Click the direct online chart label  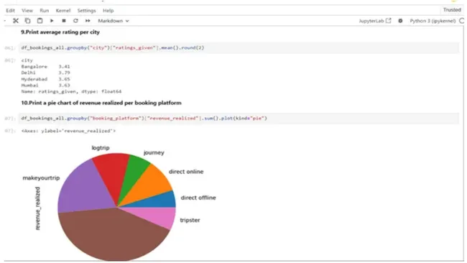(186, 172)
